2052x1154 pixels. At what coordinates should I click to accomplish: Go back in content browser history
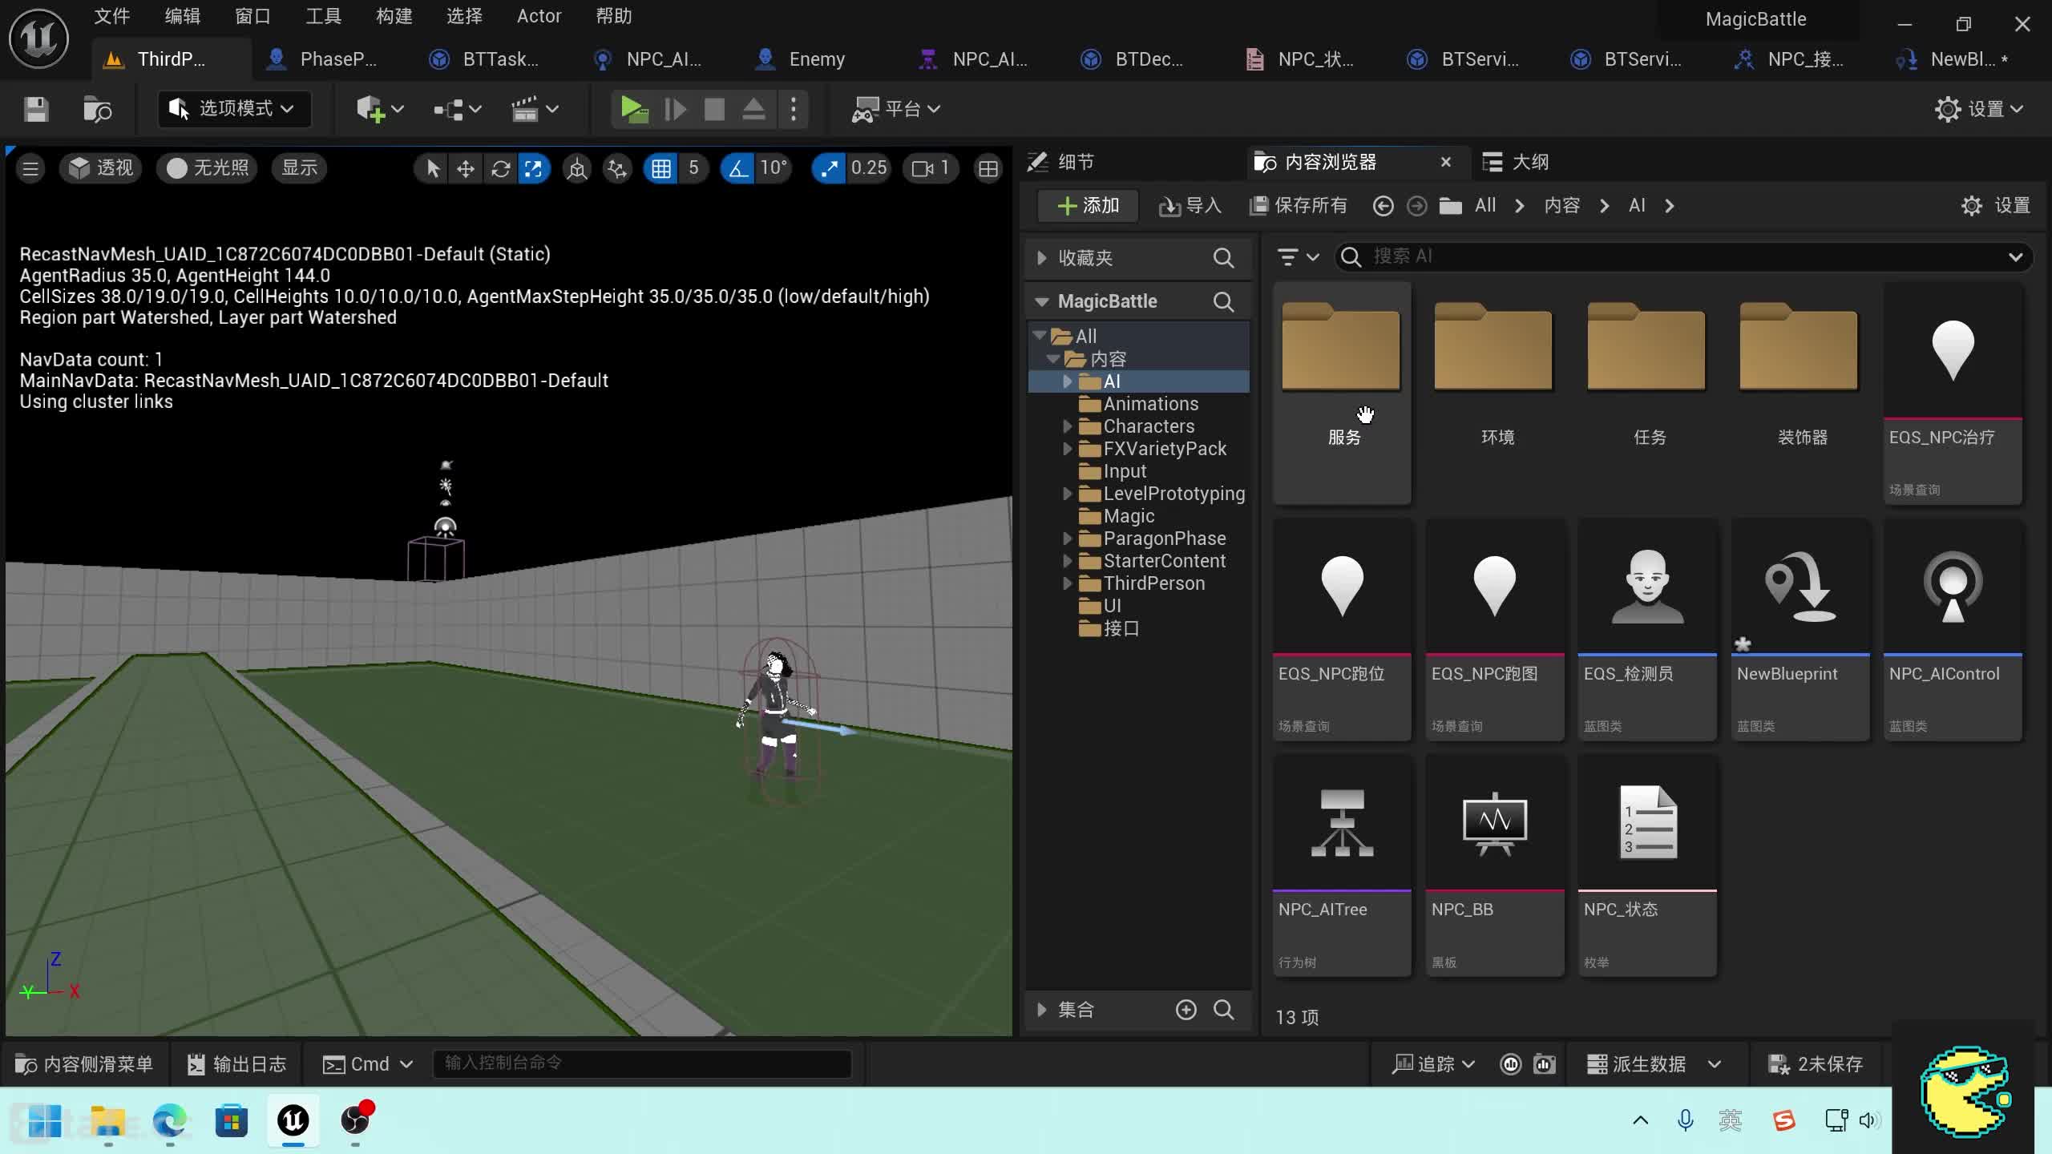pyautogui.click(x=1383, y=207)
